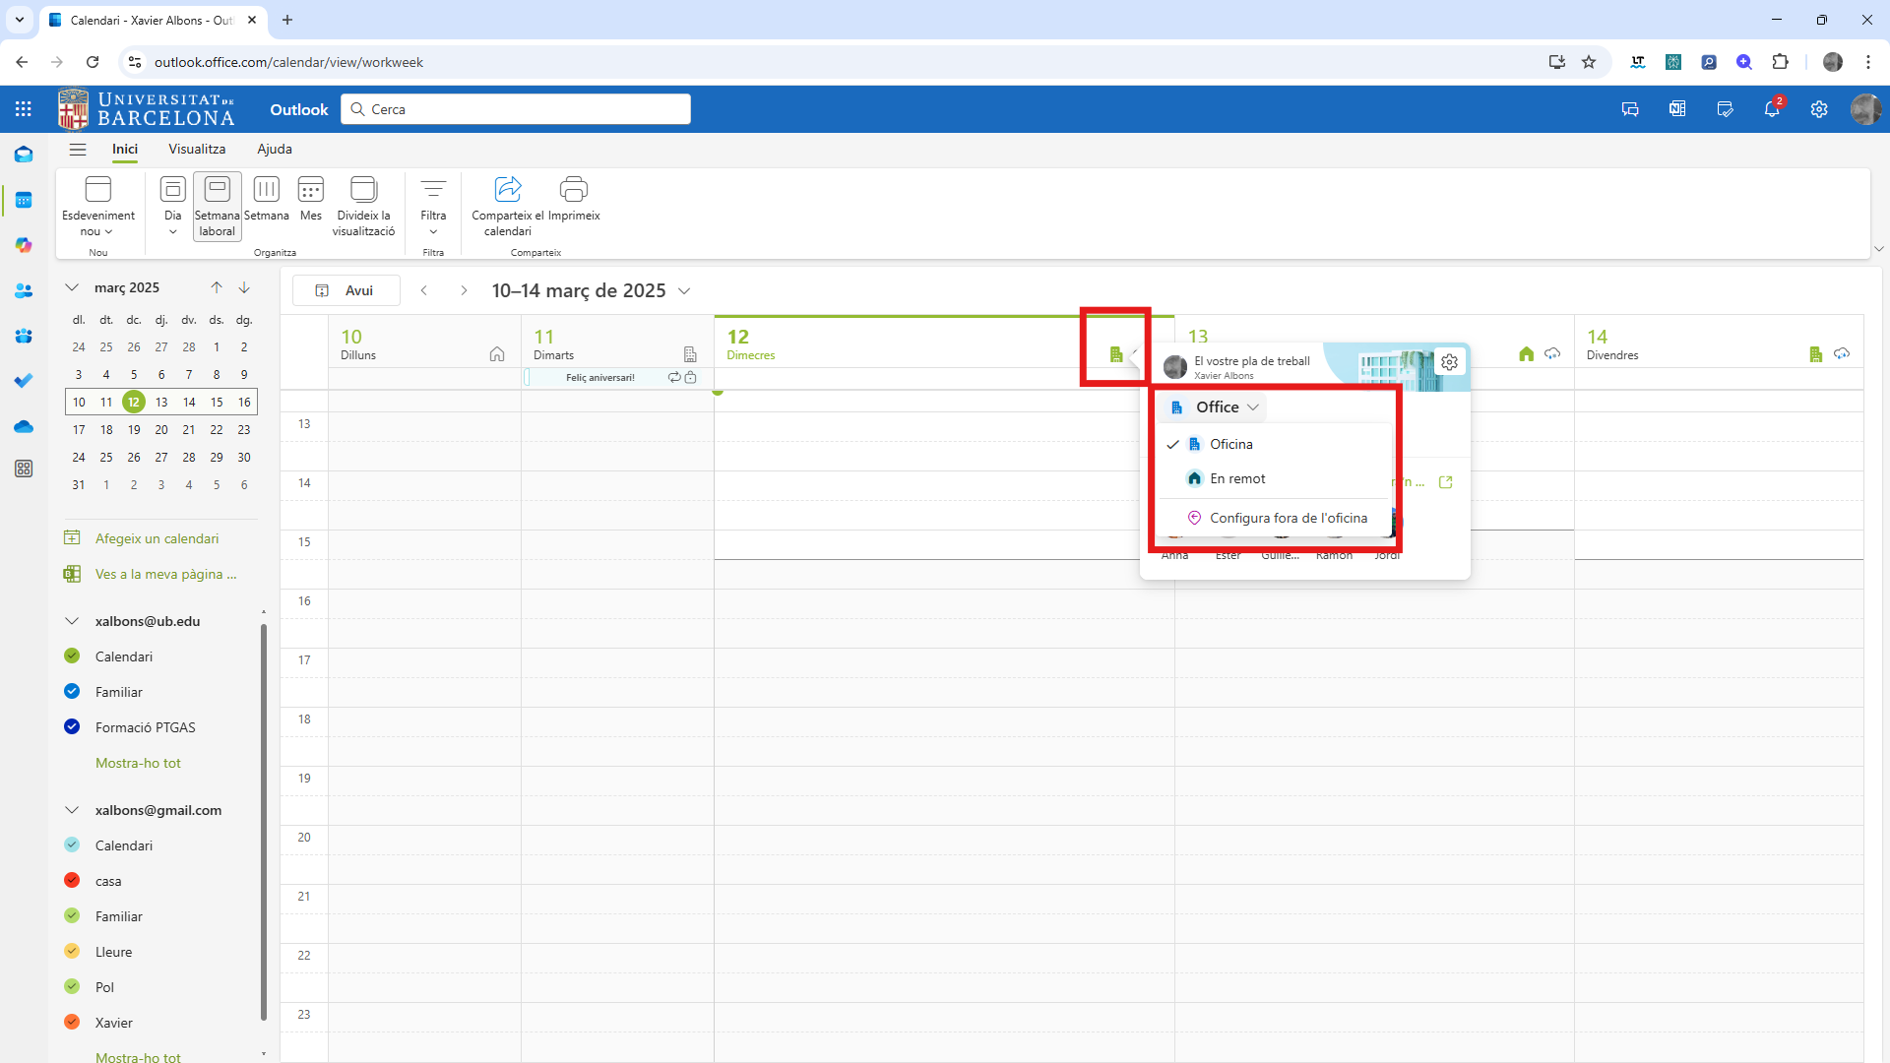This screenshot has height=1063, width=1890.
Task: Select En remot menu option
Action: click(x=1237, y=479)
